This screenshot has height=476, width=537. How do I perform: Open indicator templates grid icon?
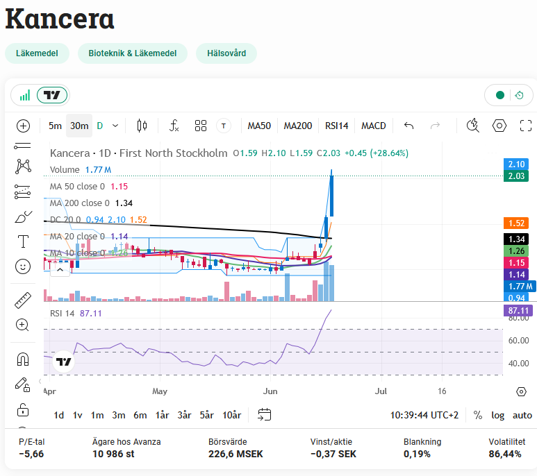click(x=201, y=126)
